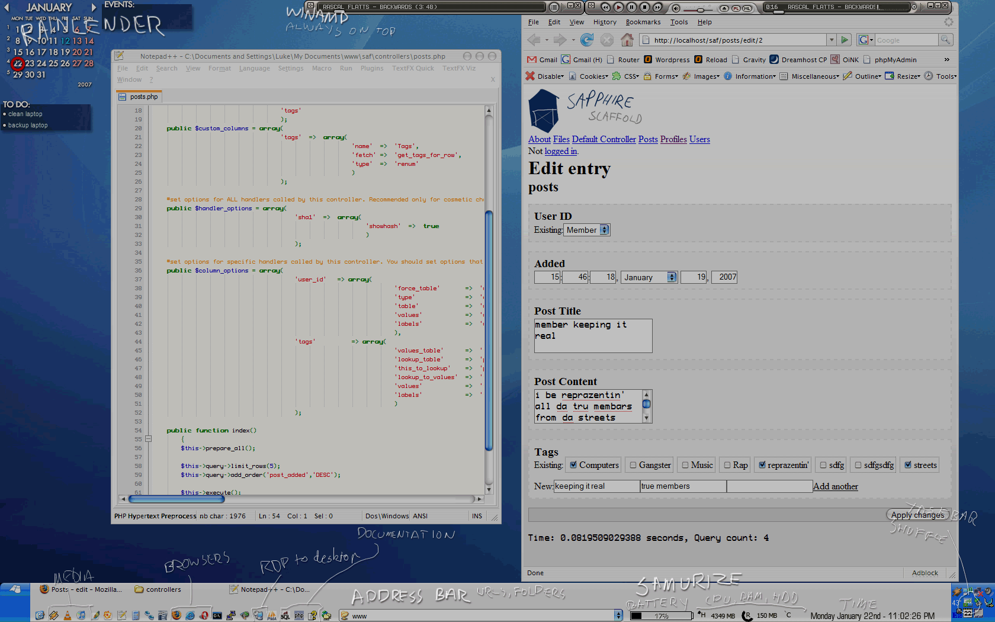Go to Firefox home page icon
The width and height of the screenshot is (995, 622).
coord(627,40)
